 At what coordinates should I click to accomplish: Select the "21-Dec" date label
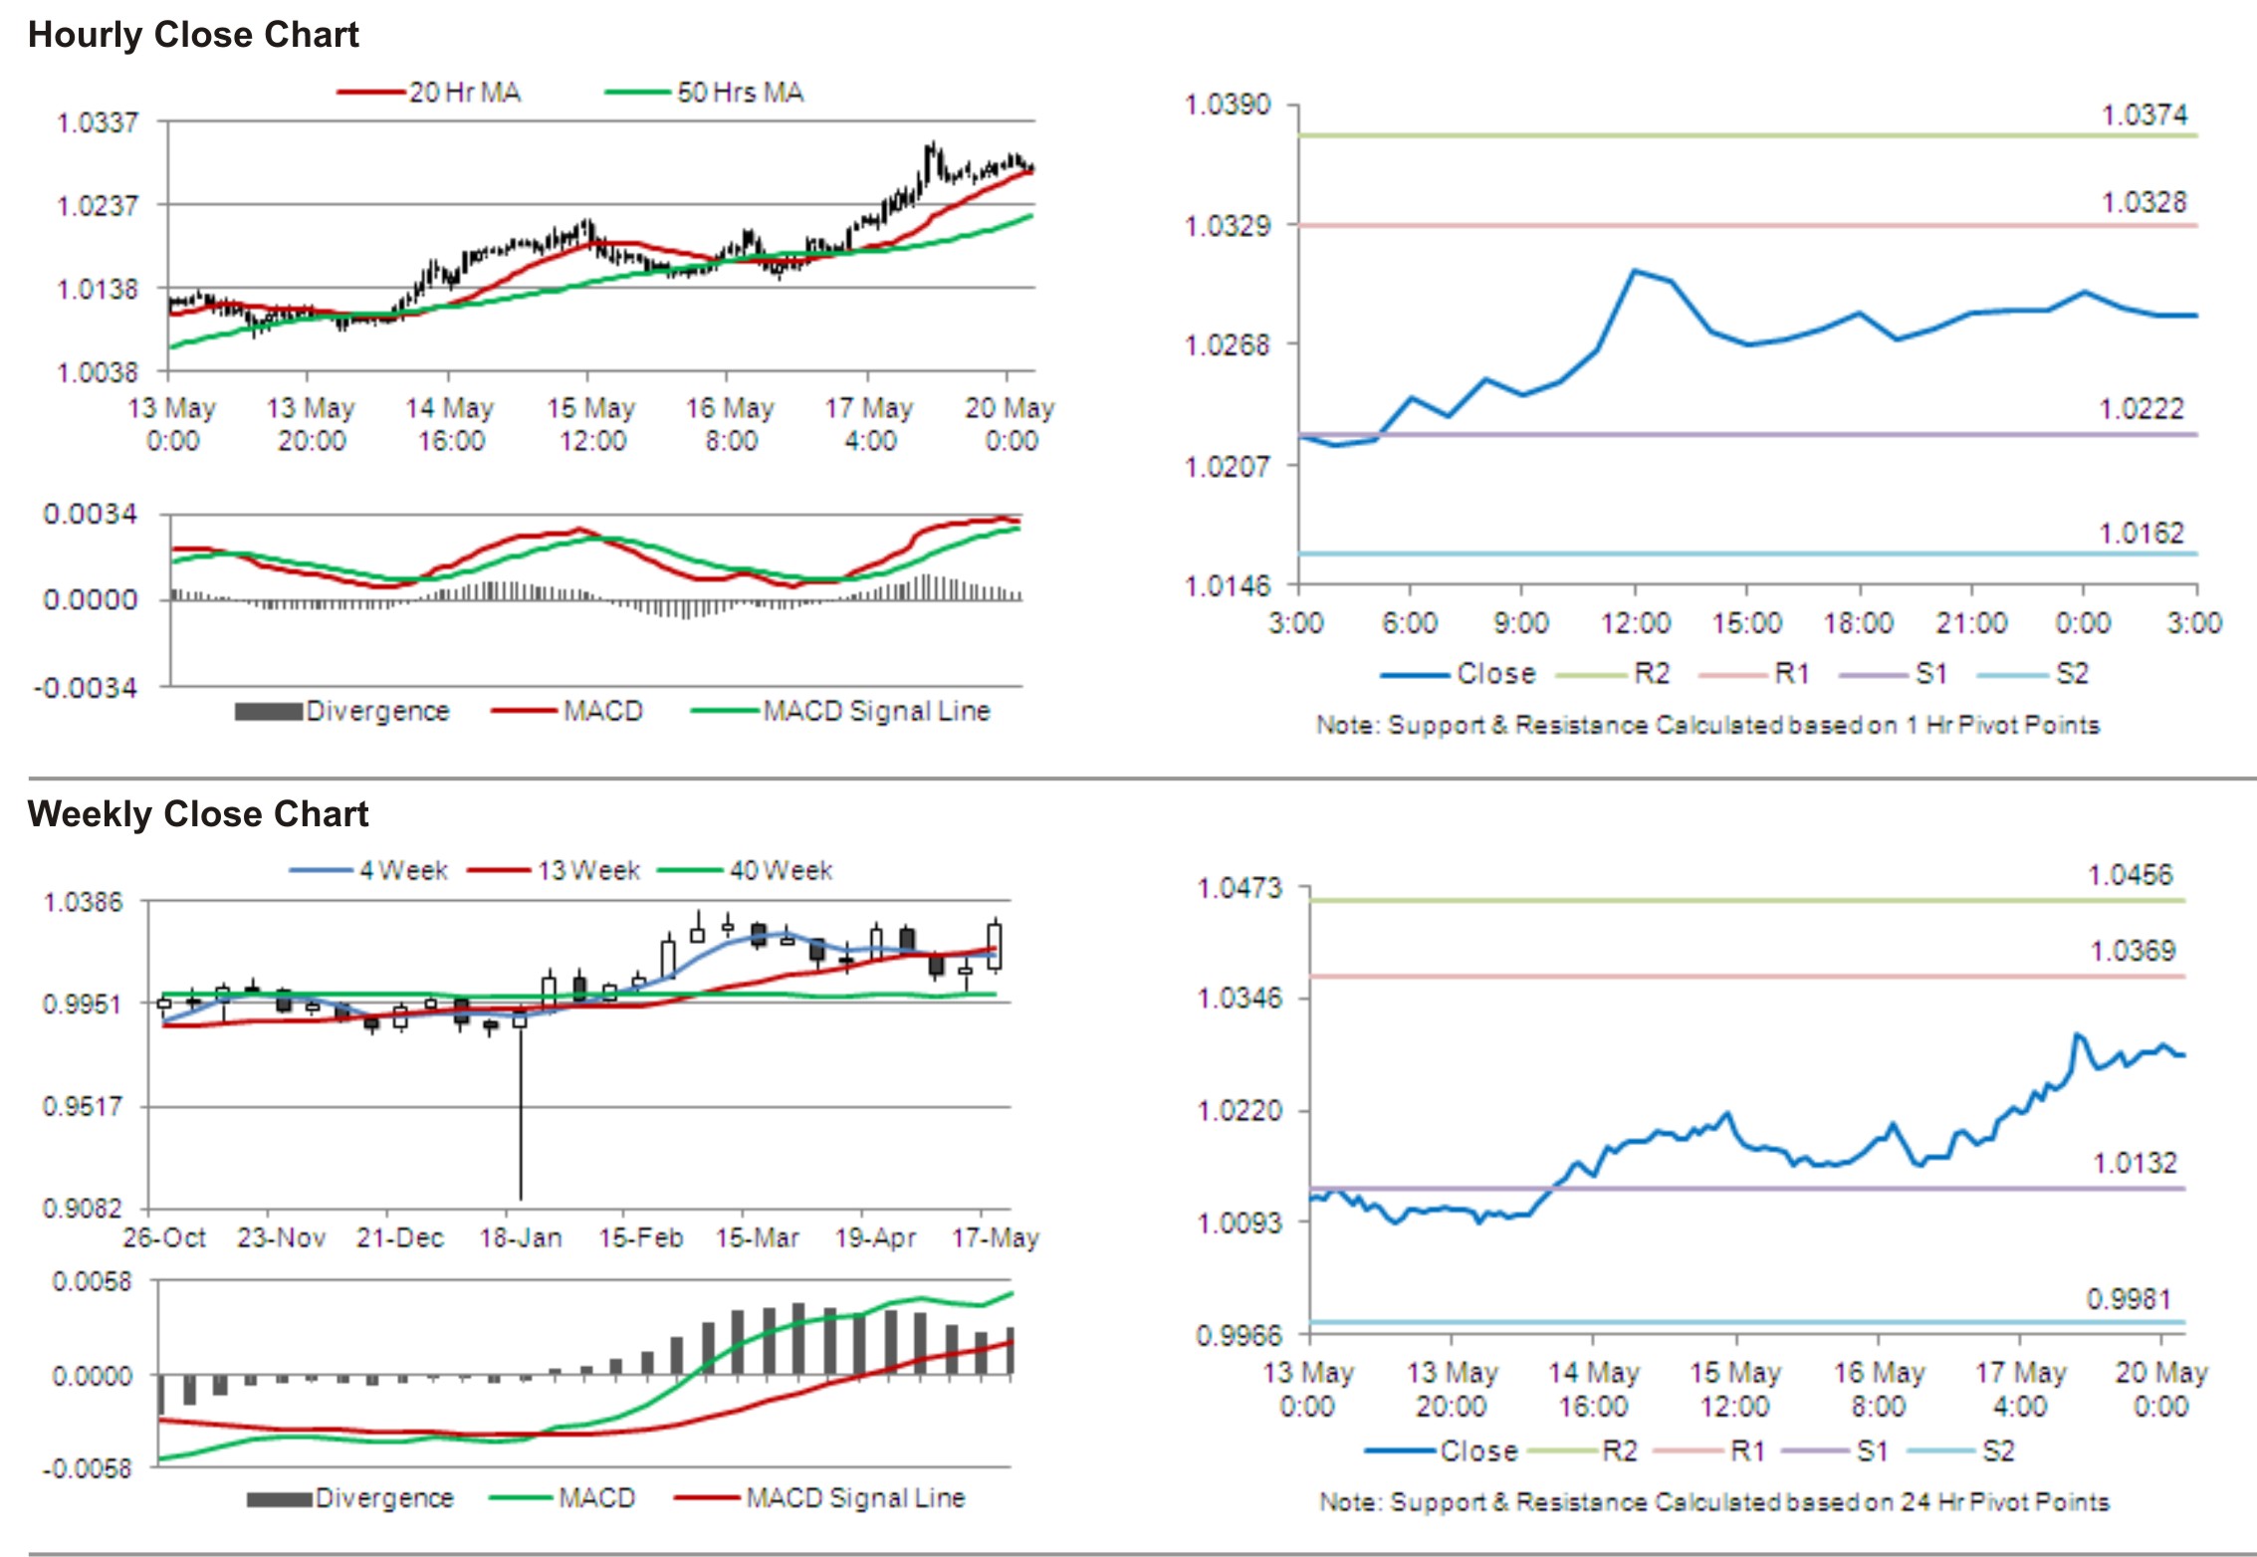click(400, 1238)
